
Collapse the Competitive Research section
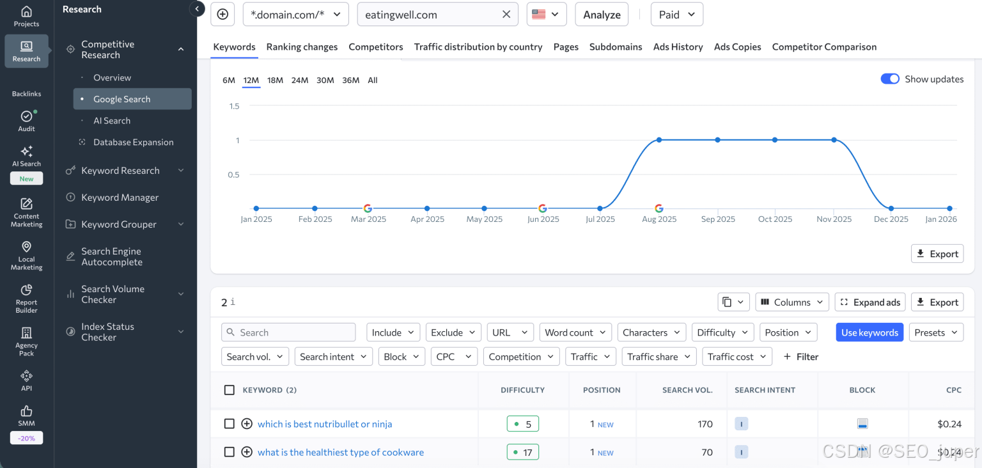point(181,49)
